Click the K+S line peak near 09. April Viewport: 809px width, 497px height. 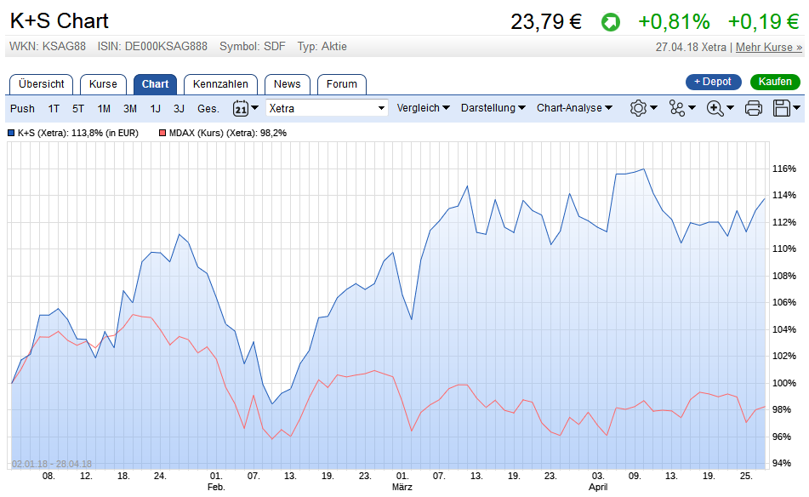[x=643, y=169]
